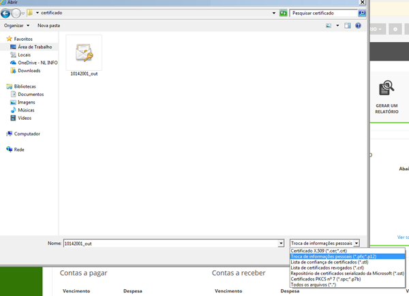Click Vencimento column under Contas a receber
Image resolution: width=409 pixels, height=296 pixels.
(228, 291)
